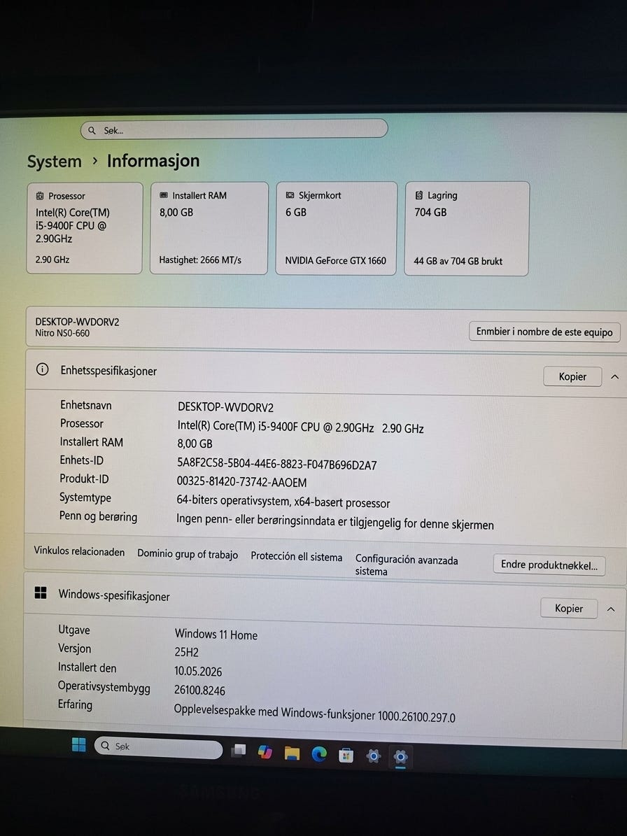627x836 pixels.
Task: Open Configuración avanzada sistema link
Action: point(407,565)
